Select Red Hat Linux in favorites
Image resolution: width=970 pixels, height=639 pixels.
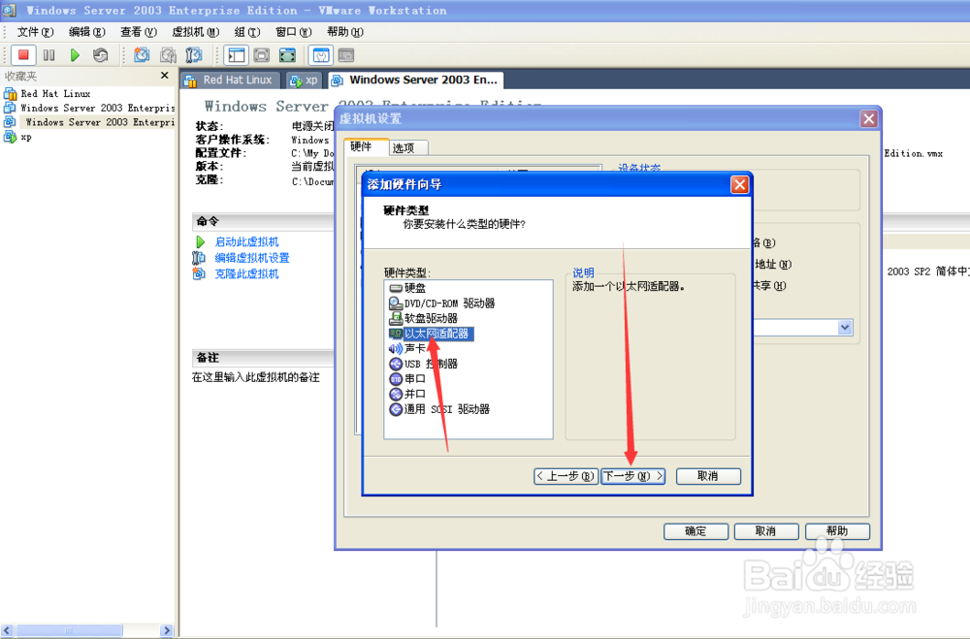55,93
